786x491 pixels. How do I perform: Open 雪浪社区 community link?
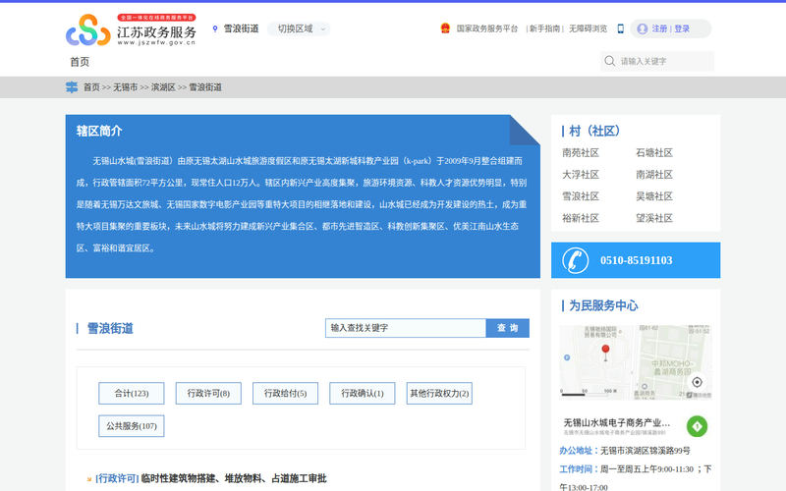tap(581, 196)
